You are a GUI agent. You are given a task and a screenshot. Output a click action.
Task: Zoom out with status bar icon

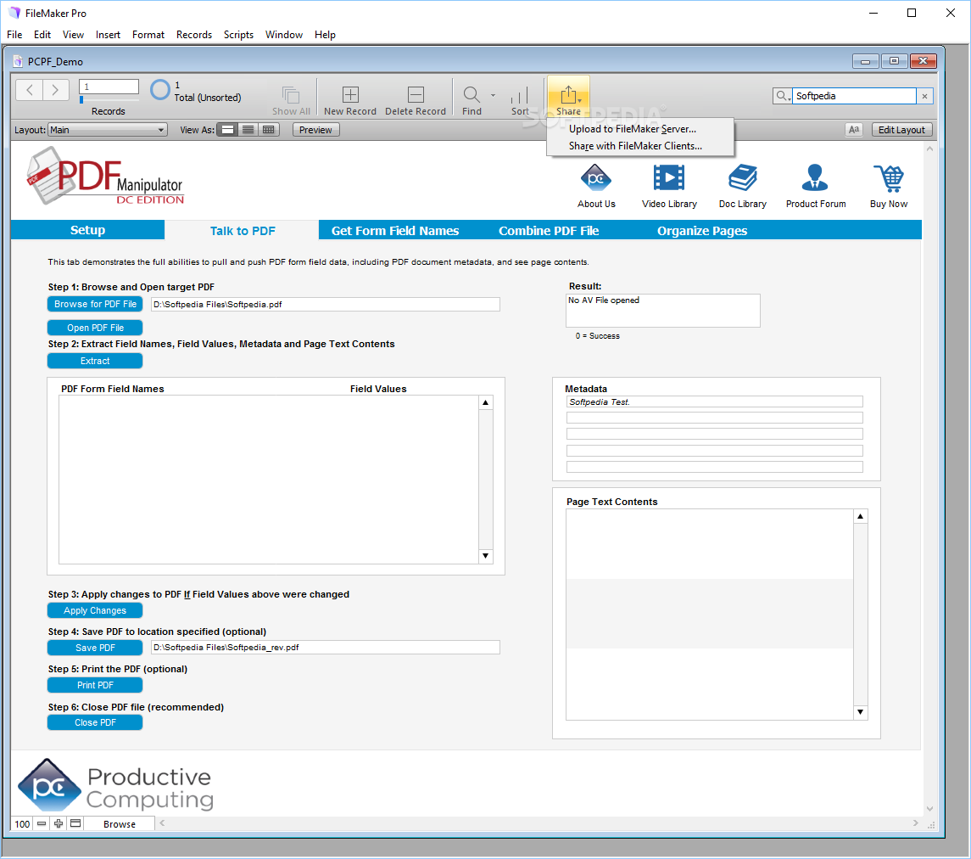tap(42, 823)
